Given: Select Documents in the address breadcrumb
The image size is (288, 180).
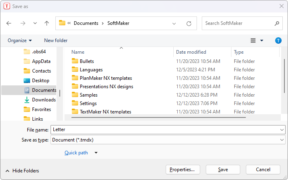Looking at the screenshot, I should pyautogui.click(x=86, y=23).
